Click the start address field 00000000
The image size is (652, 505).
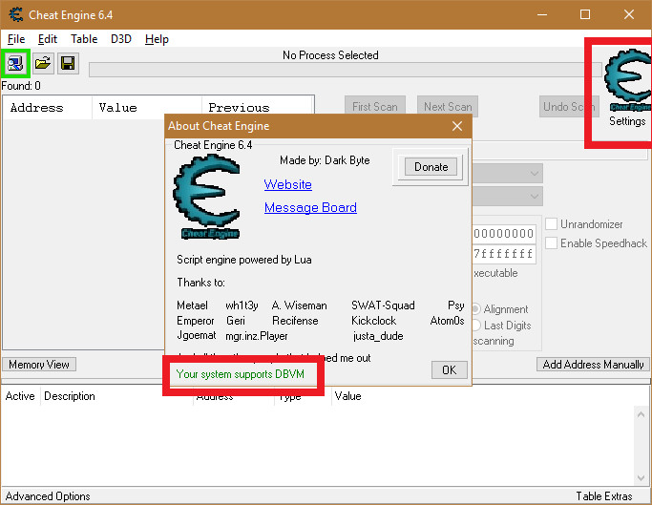coord(504,233)
